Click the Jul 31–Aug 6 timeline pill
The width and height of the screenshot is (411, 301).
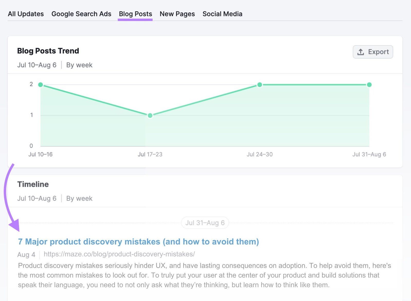tap(205, 223)
